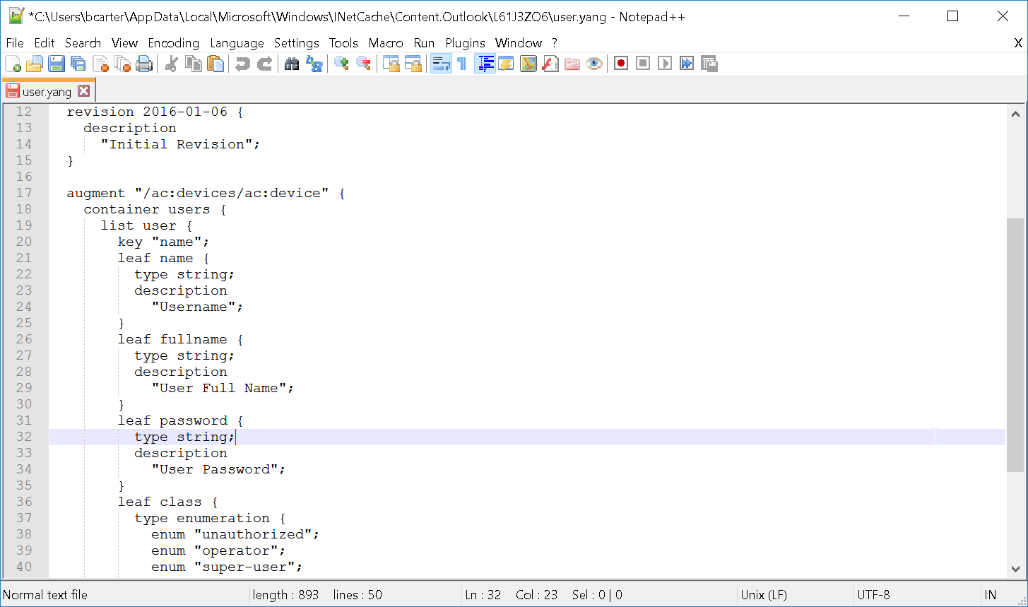Open Folder as Workspace icon
The image size is (1028, 607).
click(572, 64)
